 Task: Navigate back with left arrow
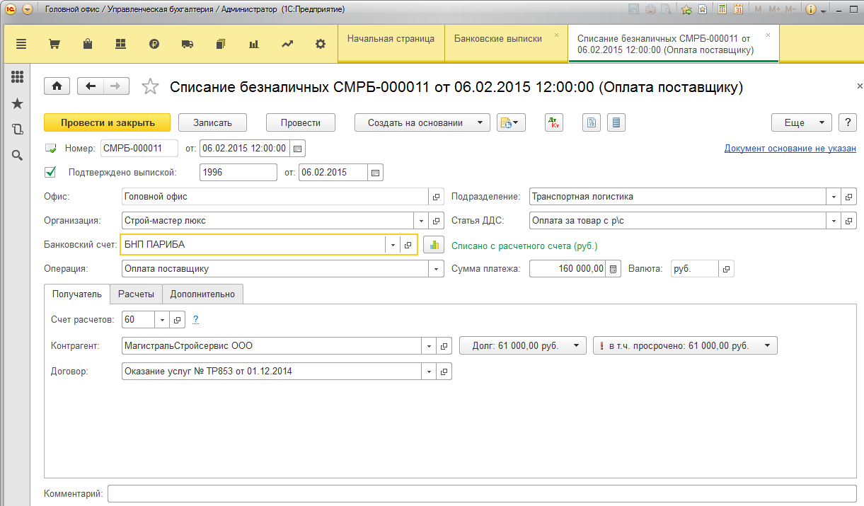click(x=91, y=86)
